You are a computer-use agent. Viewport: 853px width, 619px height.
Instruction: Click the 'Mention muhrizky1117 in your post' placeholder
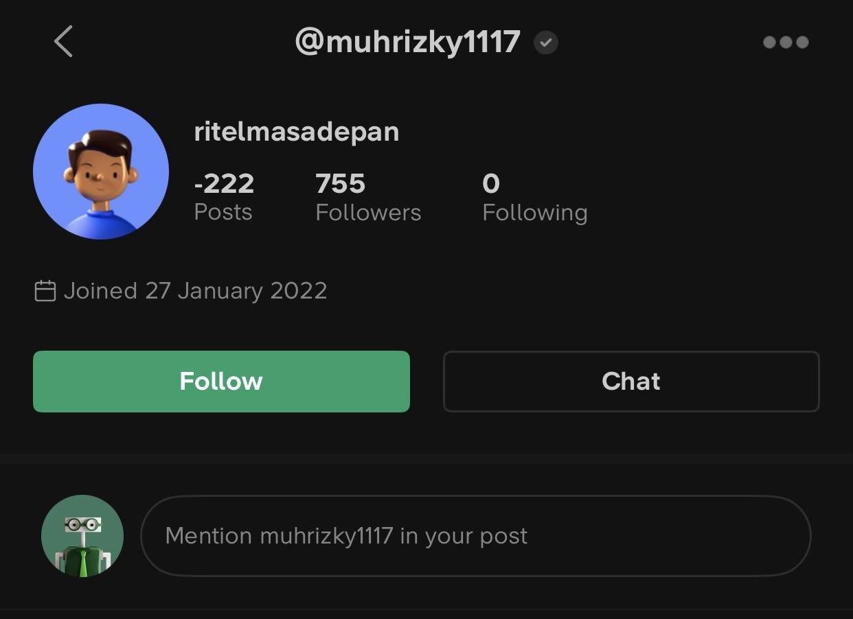click(346, 536)
